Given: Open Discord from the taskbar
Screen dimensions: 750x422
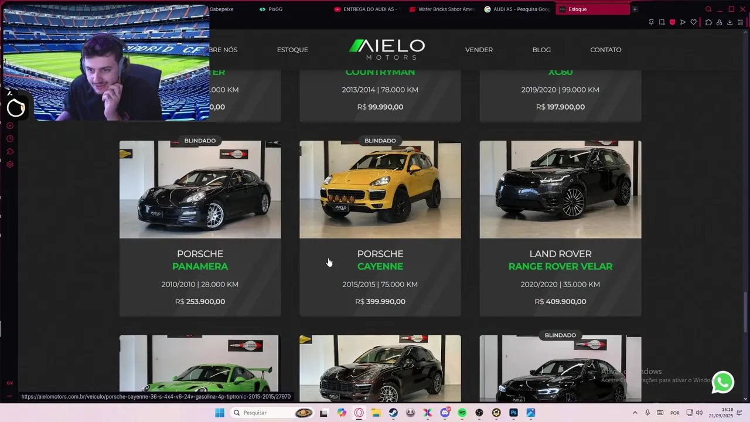Looking at the screenshot, I should pos(445,413).
